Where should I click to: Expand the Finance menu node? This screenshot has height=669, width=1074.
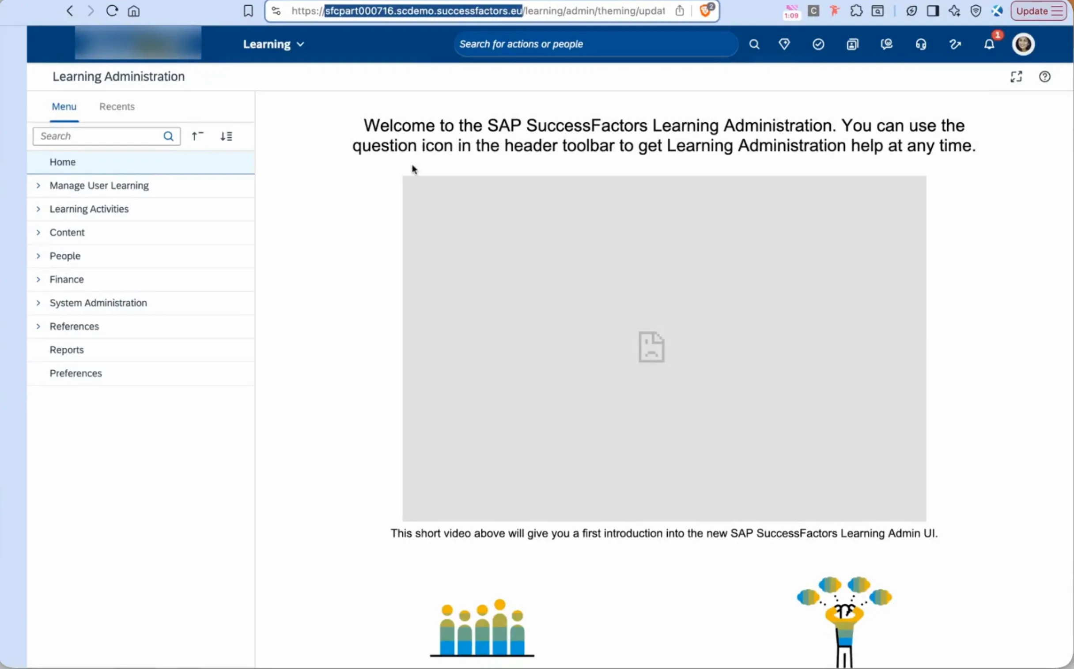pyautogui.click(x=38, y=279)
